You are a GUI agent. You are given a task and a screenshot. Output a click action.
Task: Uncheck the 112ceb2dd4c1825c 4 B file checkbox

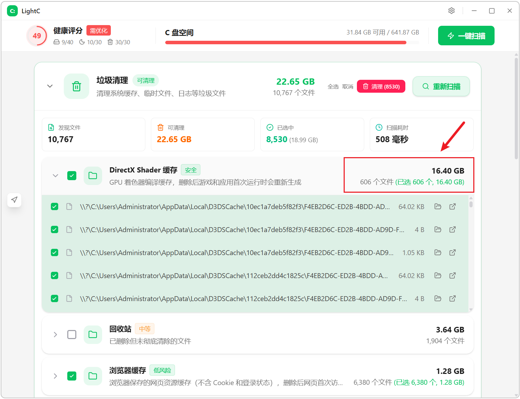coord(54,299)
